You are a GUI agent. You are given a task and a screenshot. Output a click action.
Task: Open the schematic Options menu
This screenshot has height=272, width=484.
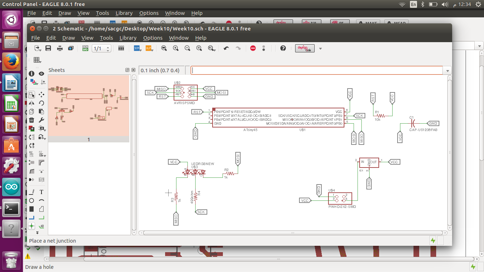[153, 38]
